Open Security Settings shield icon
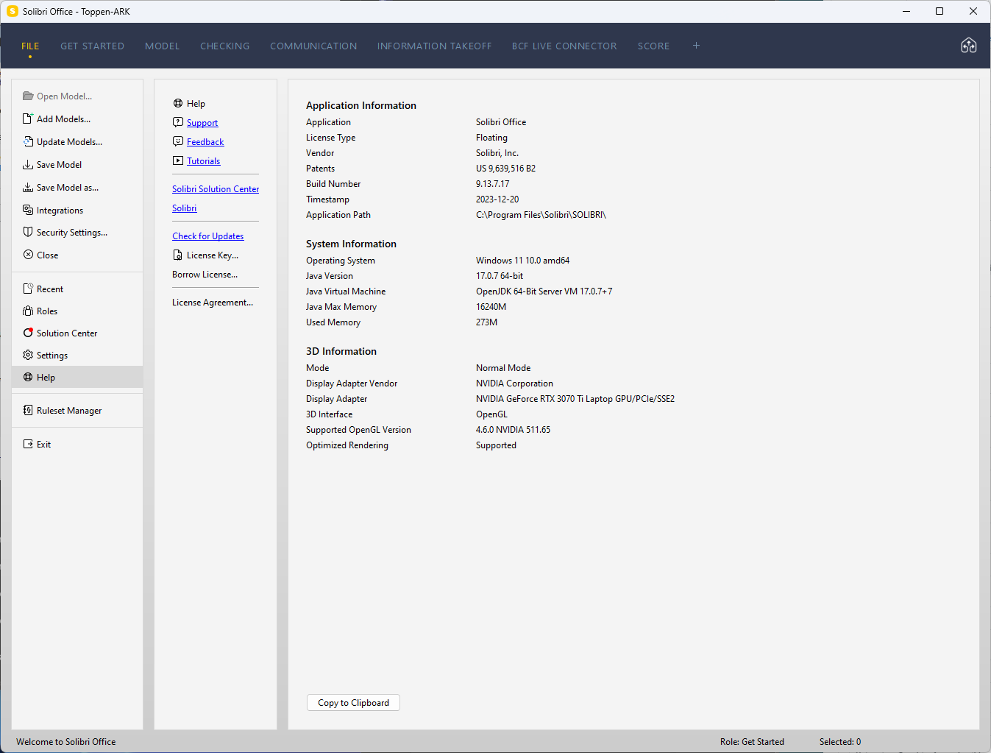This screenshot has width=991, height=753. (28, 232)
